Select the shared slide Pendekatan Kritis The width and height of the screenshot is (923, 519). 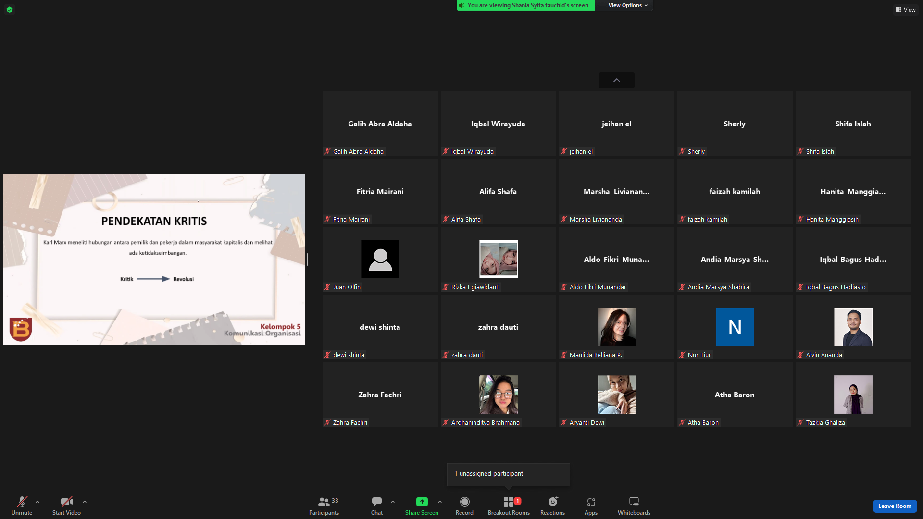[154, 259]
